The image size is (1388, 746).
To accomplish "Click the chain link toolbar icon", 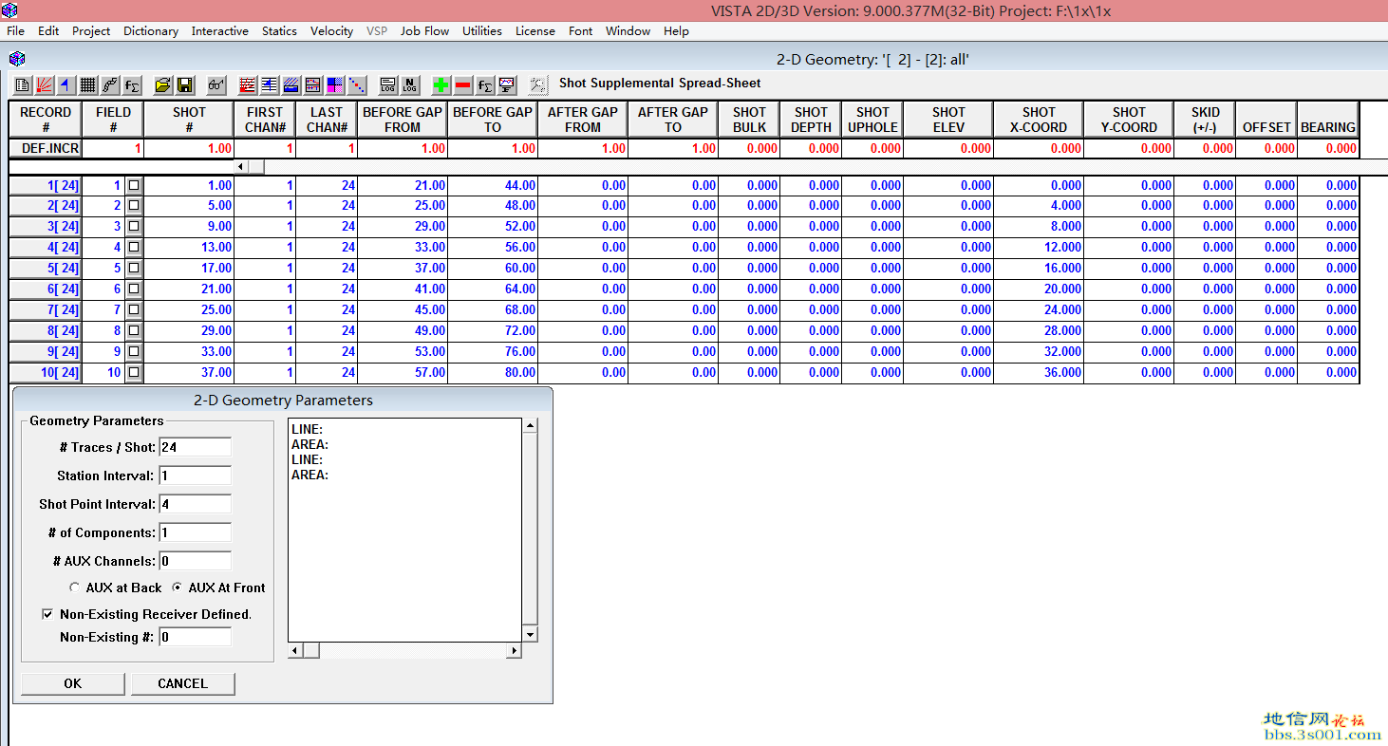I will (x=110, y=85).
